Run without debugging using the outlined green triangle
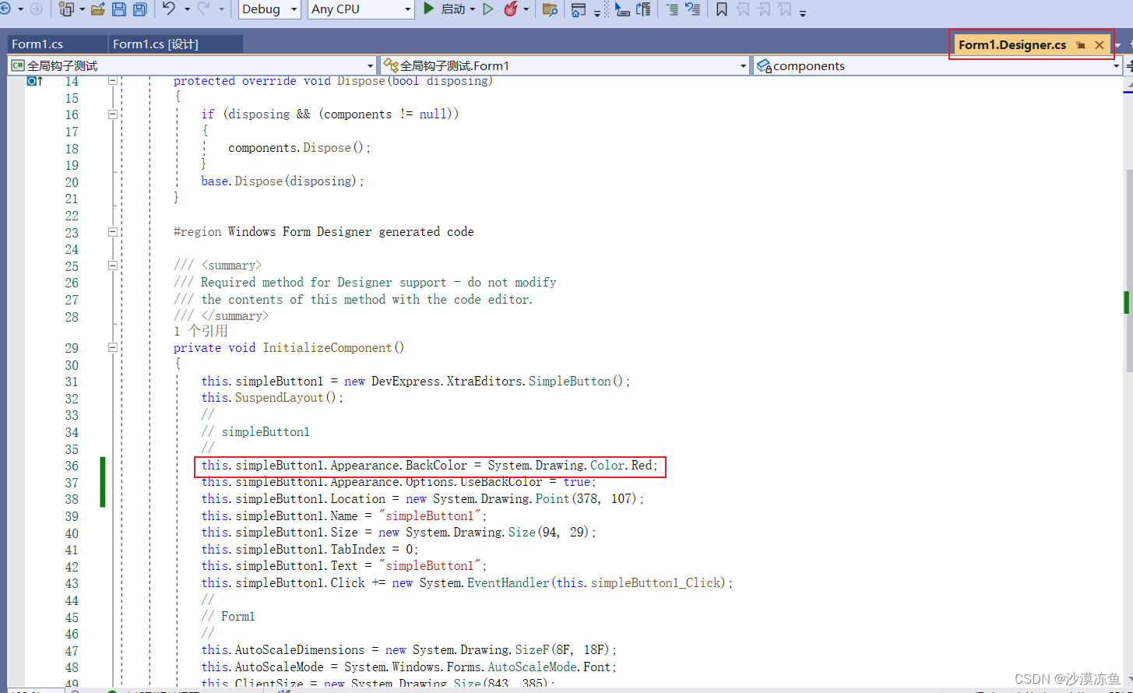 (488, 9)
